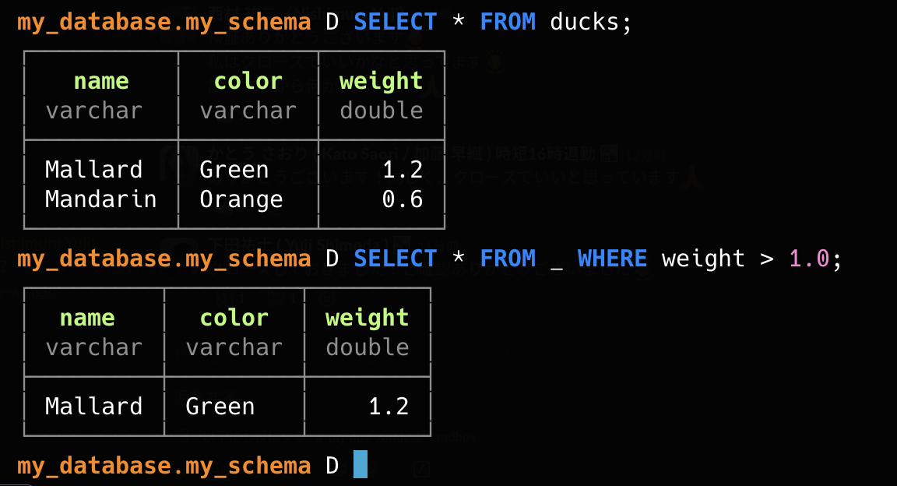Click the 1.2 value in second table

click(389, 407)
